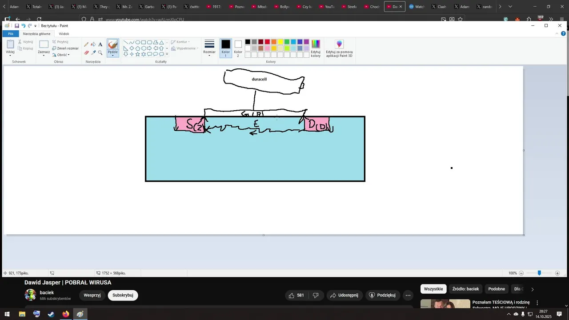Select the Fill with color bucket tool

(93, 44)
